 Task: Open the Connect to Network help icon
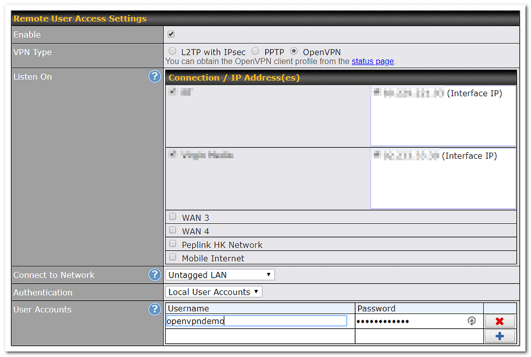pyautogui.click(x=154, y=275)
